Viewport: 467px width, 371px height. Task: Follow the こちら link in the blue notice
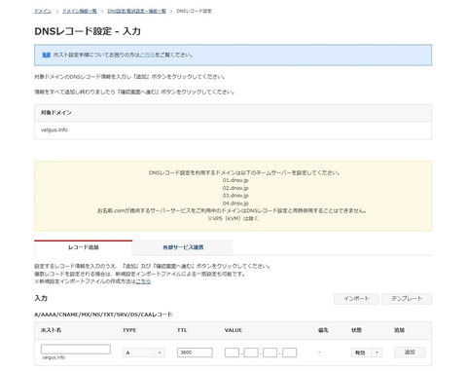[147, 55]
